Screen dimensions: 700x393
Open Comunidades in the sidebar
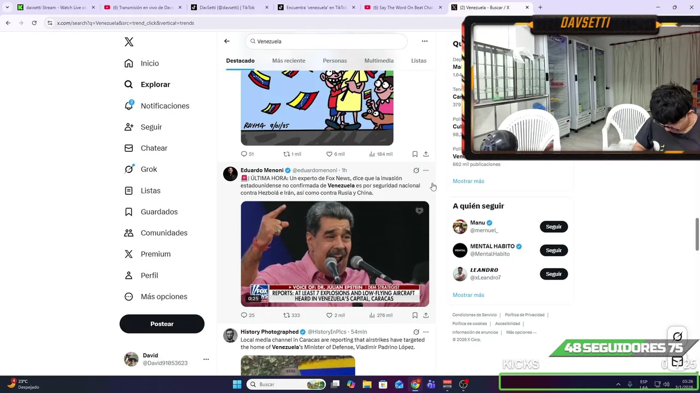(156, 233)
